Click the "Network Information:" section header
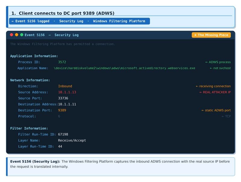Screen dimensions: 241x182 (30, 80)
